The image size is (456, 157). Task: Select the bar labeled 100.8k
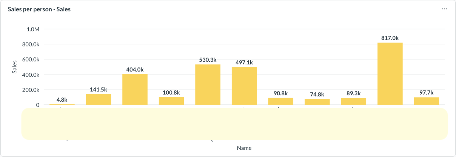pos(171,101)
